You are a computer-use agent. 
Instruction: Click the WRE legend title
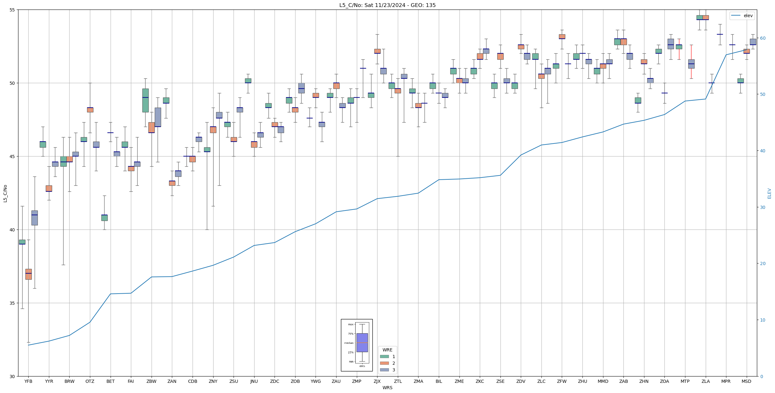pos(387,350)
